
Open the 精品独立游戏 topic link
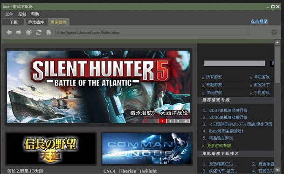(221, 138)
